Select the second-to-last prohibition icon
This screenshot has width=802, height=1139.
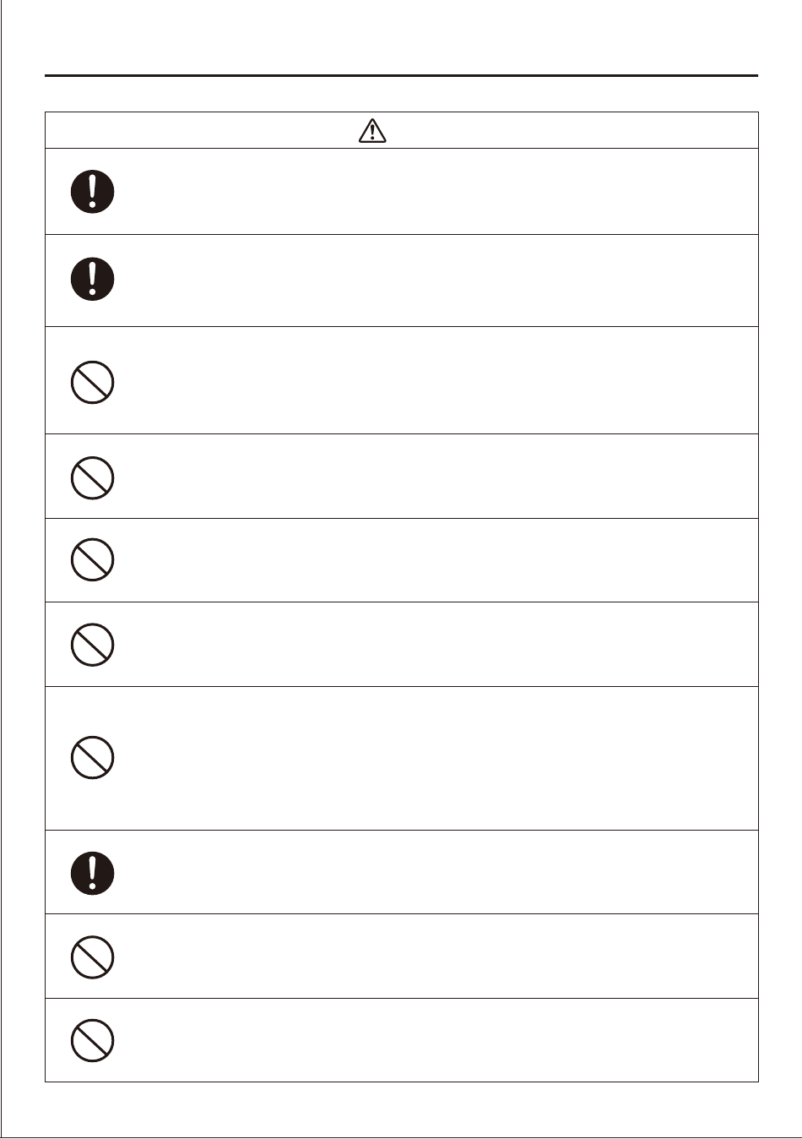[x=93, y=957]
